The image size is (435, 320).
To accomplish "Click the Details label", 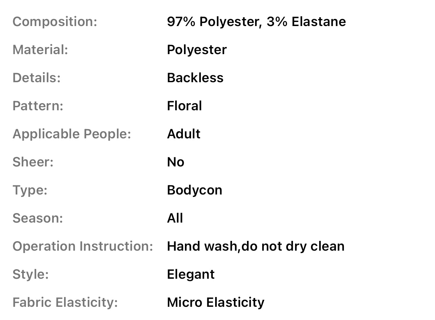I will tap(37, 78).
